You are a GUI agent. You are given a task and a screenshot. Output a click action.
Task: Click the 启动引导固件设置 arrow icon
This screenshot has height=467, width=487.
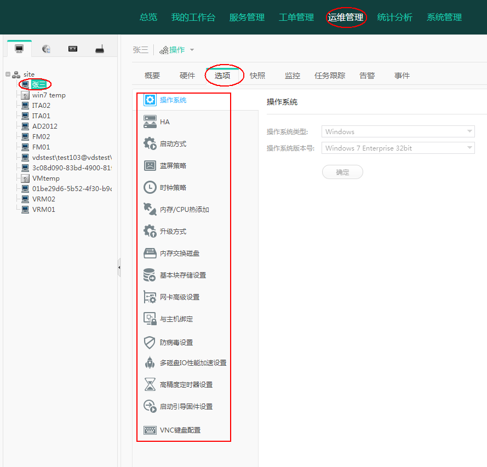(150, 406)
